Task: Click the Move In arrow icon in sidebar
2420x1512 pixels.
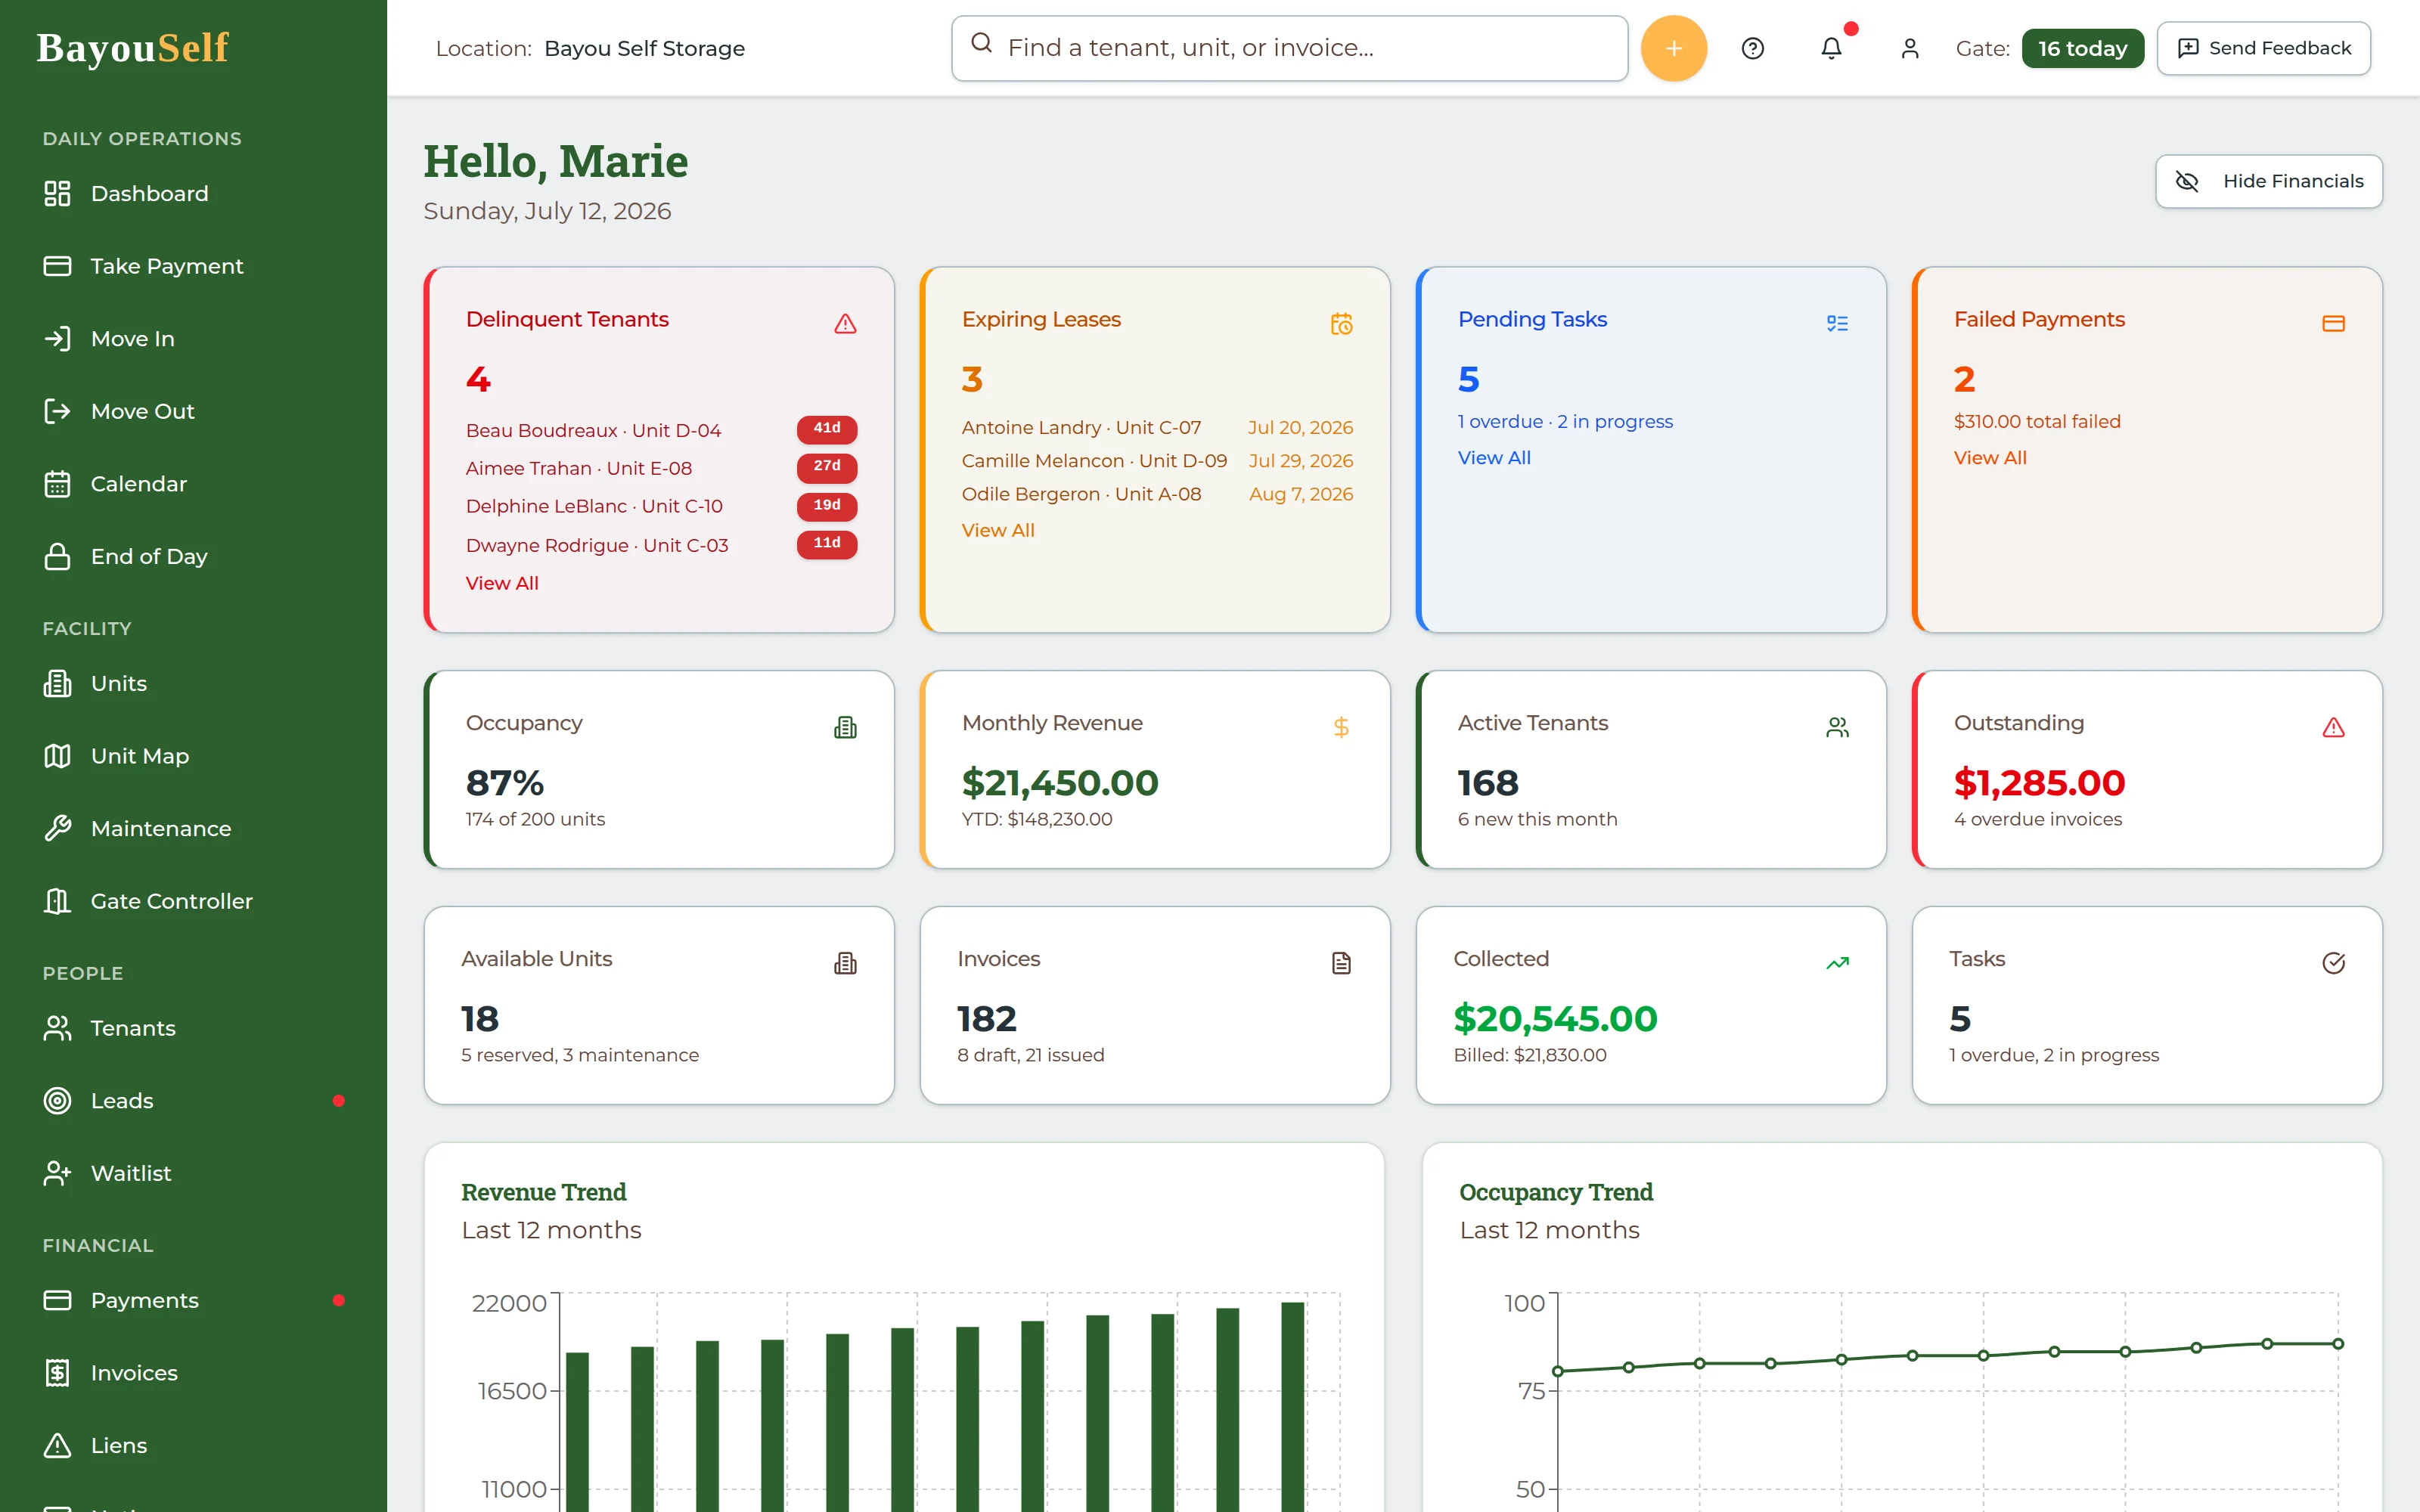Action: tap(57, 338)
